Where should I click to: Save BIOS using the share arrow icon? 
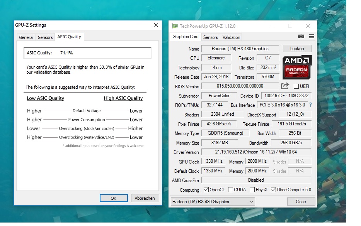(285, 86)
